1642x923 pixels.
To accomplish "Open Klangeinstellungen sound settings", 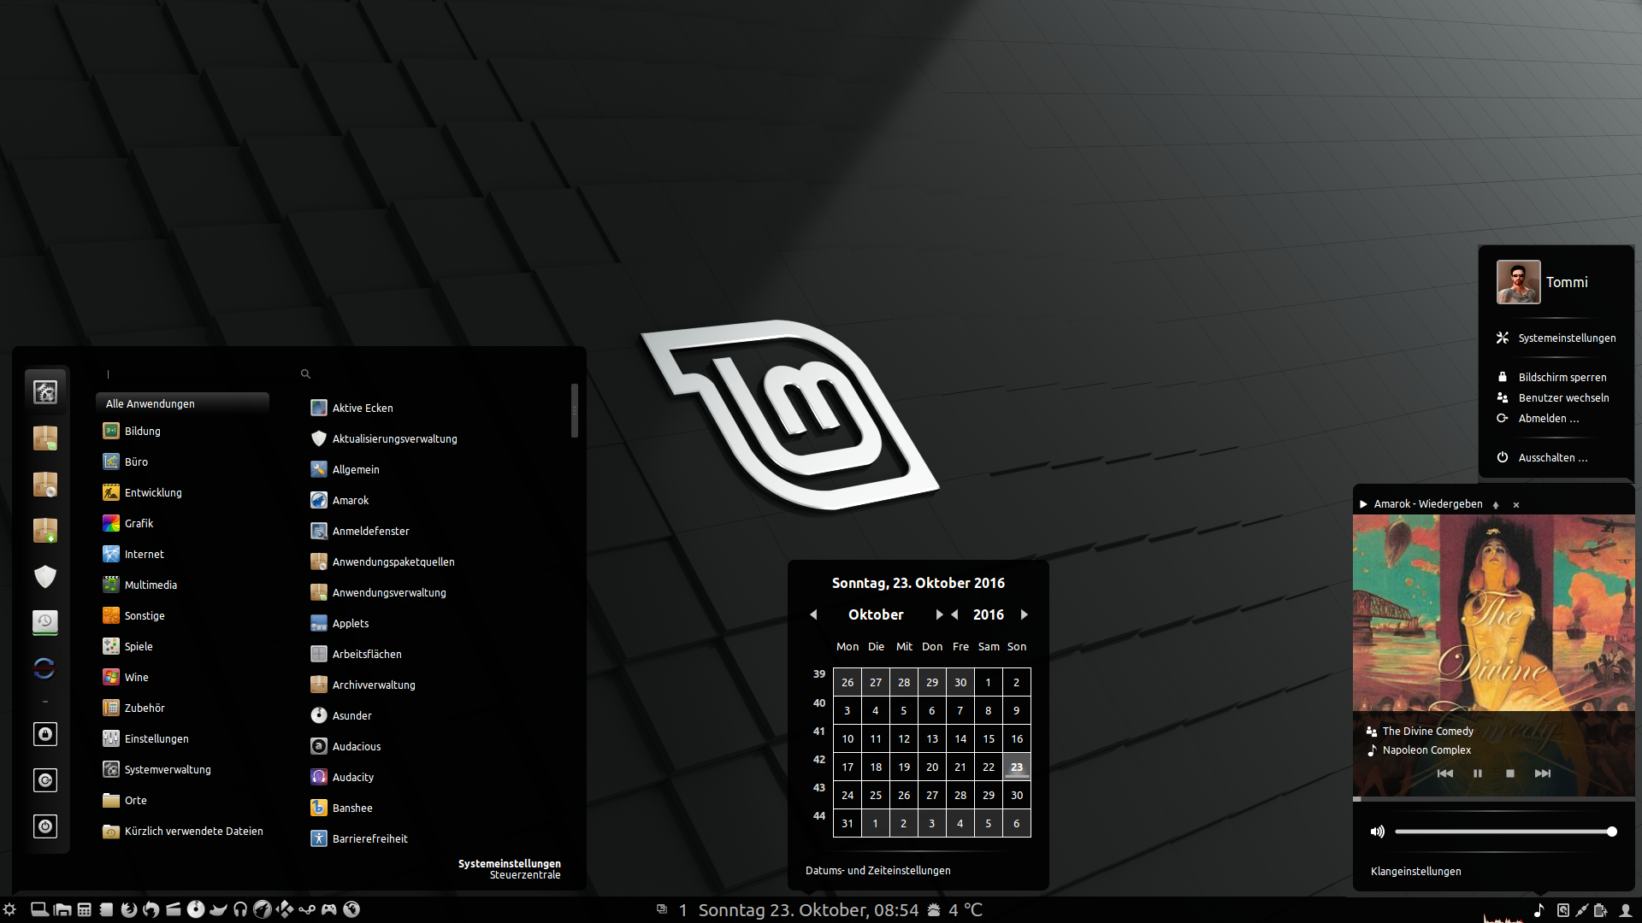I will tap(1415, 871).
